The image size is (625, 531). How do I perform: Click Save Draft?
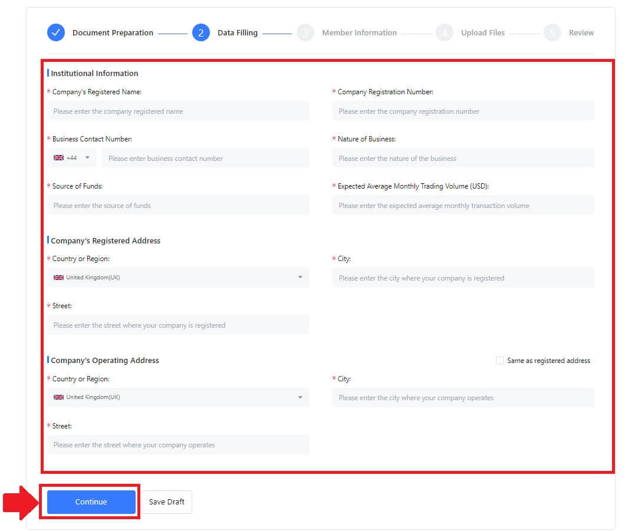167,502
